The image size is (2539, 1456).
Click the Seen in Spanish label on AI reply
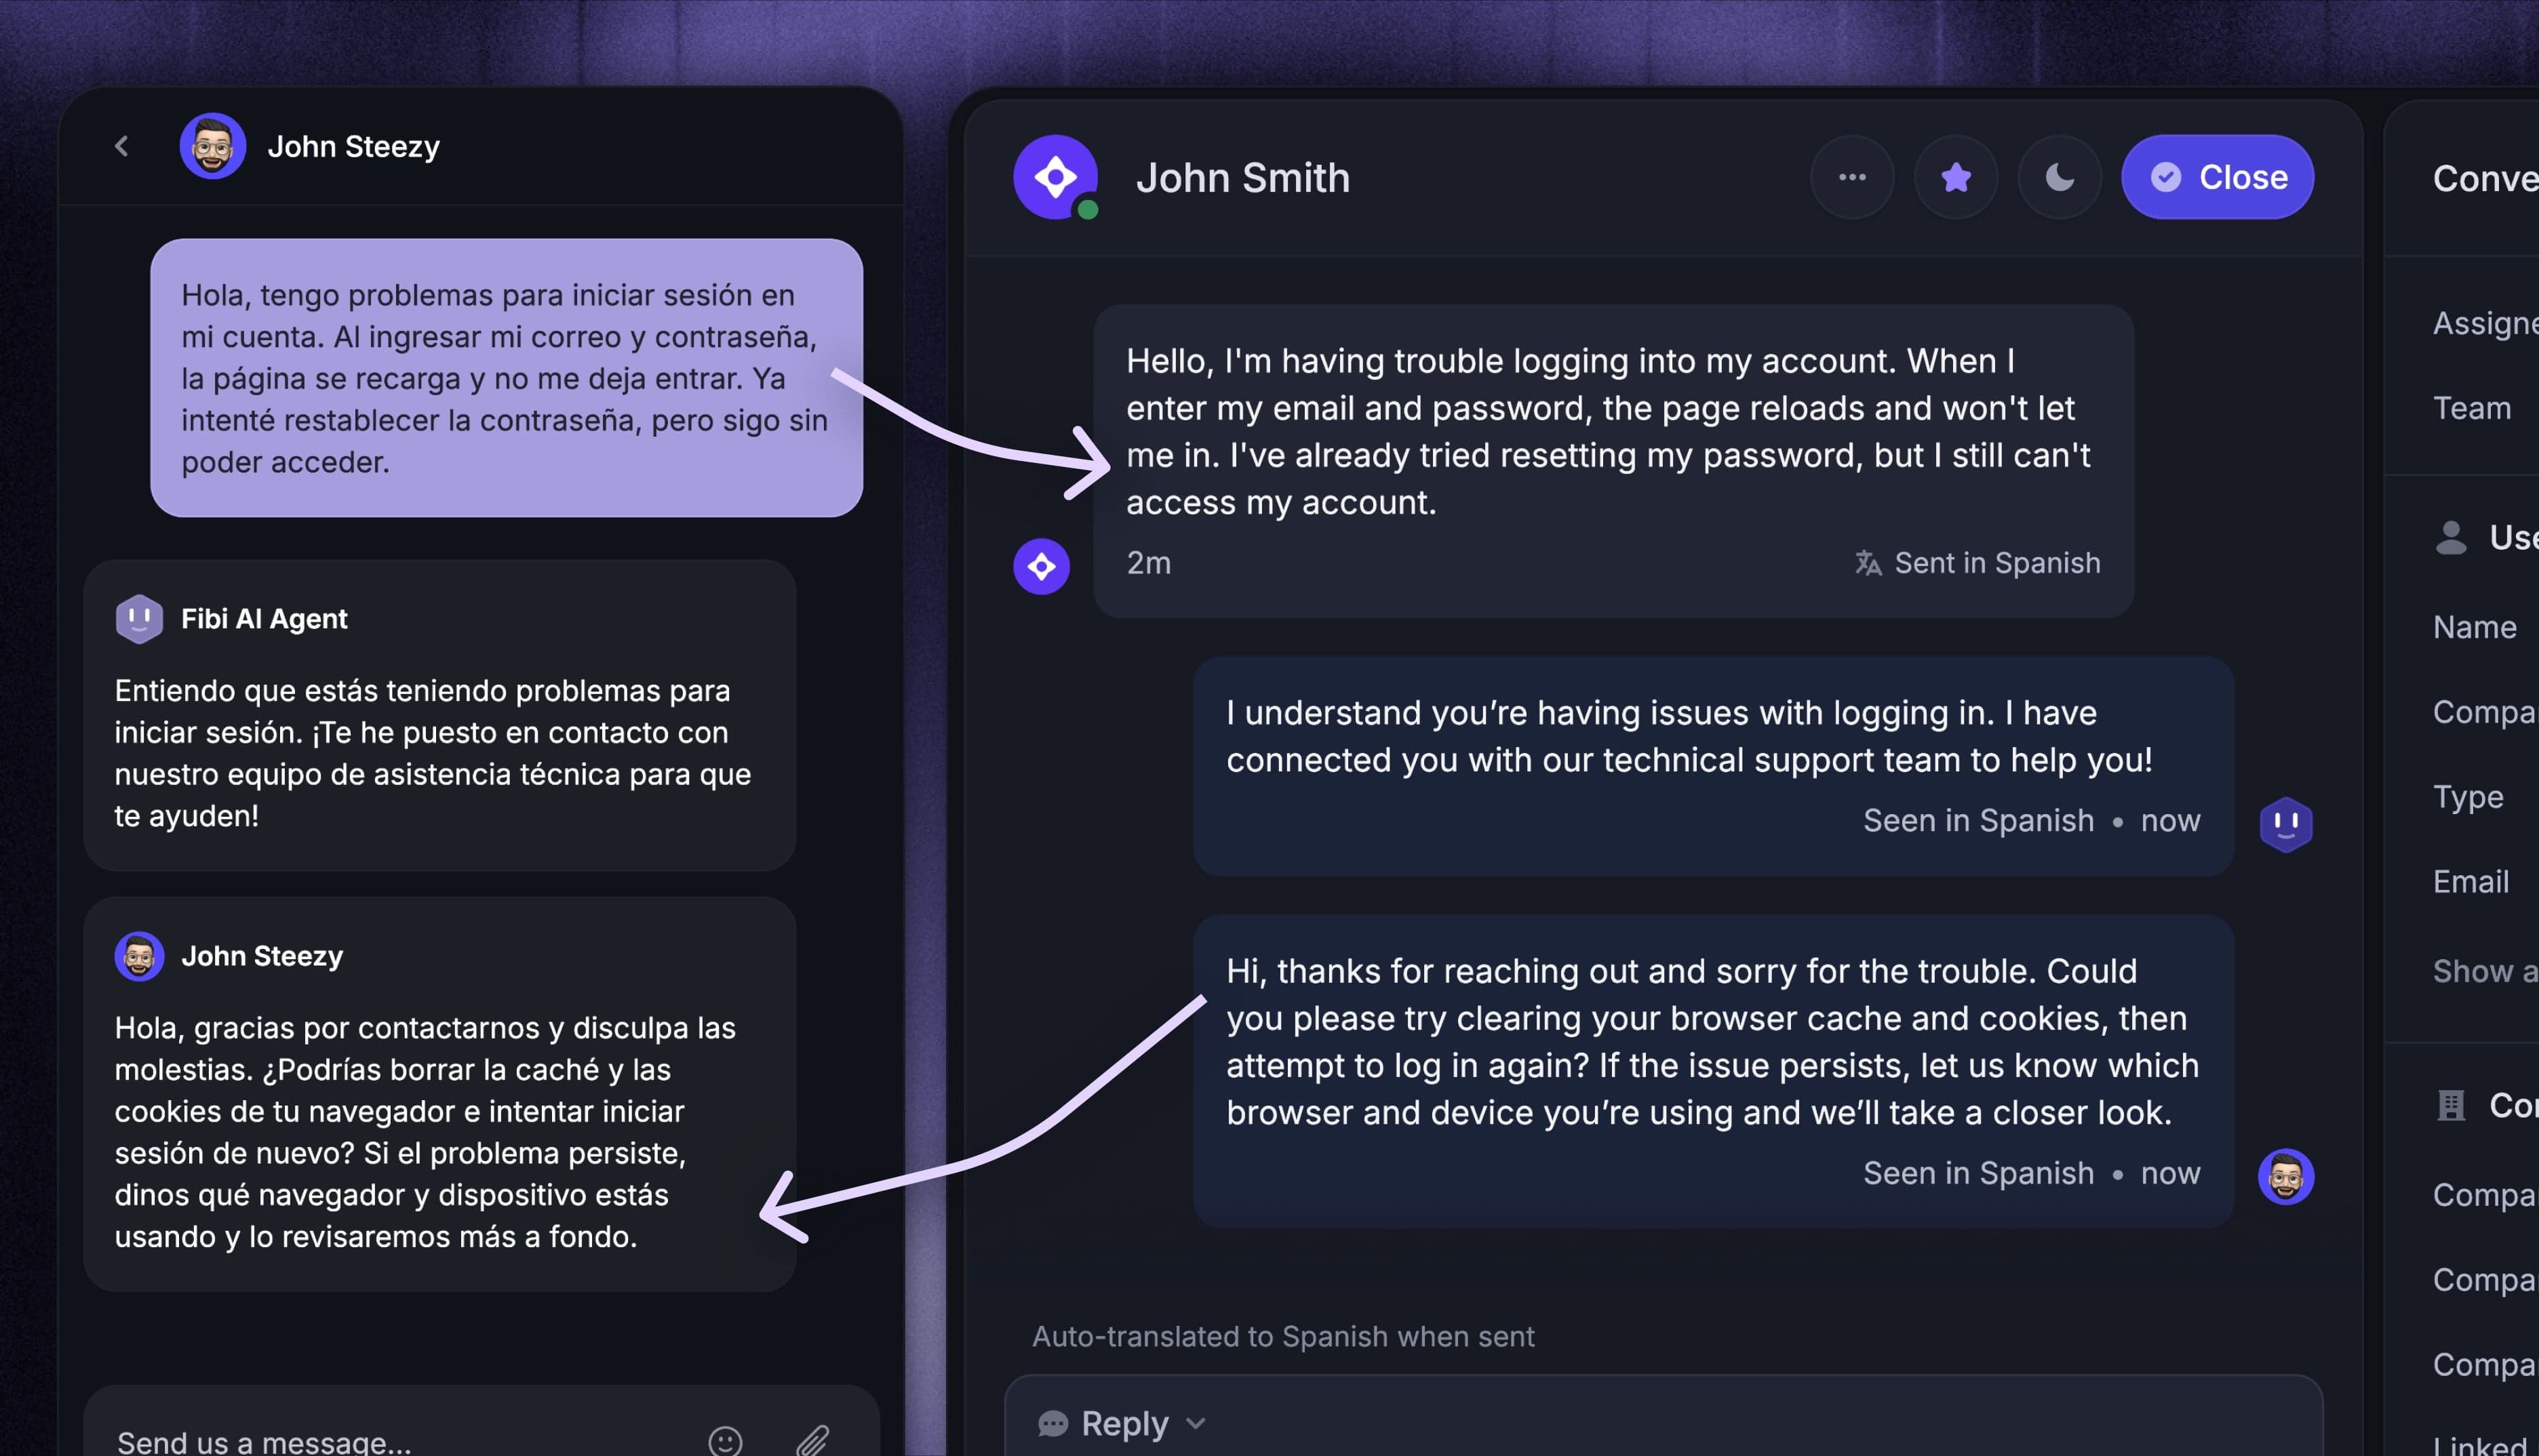click(x=1977, y=820)
